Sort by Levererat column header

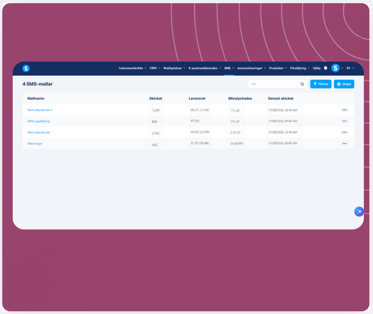197,98
